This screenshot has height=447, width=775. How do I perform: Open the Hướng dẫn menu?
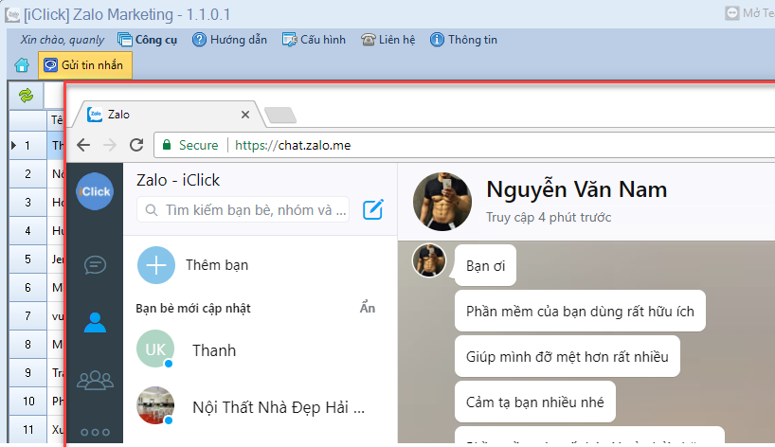(x=229, y=40)
